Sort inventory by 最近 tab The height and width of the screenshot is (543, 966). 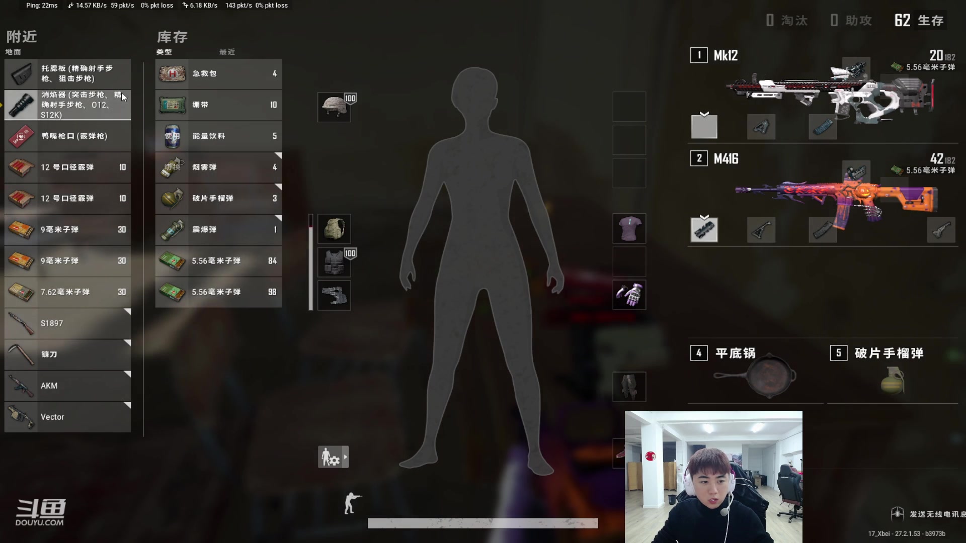[227, 52]
